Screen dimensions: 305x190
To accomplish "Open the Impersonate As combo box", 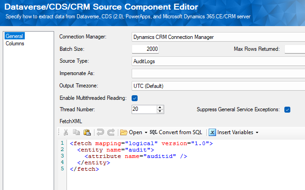I will pyautogui.click(x=218, y=74).
